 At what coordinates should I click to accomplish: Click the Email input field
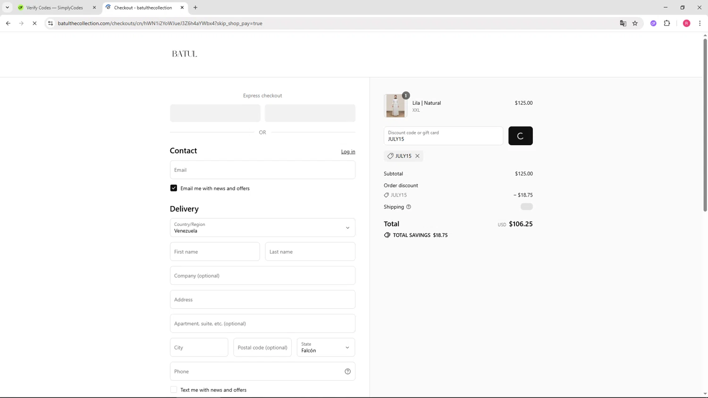(x=262, y=170)
